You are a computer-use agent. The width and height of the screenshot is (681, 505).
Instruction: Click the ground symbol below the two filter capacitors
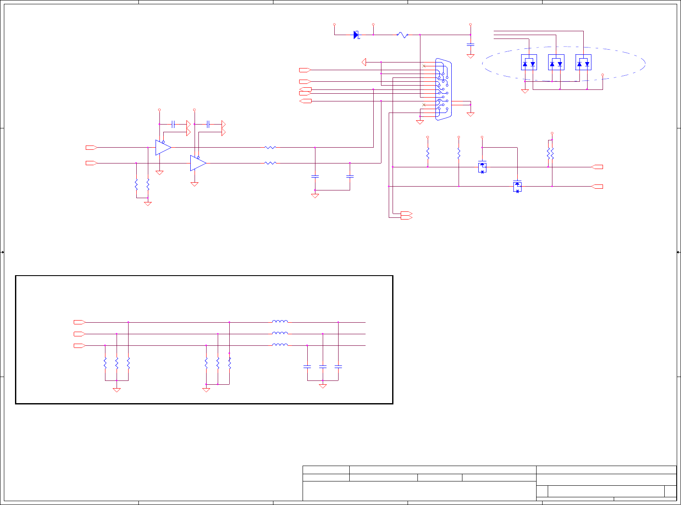click(315, 196)
